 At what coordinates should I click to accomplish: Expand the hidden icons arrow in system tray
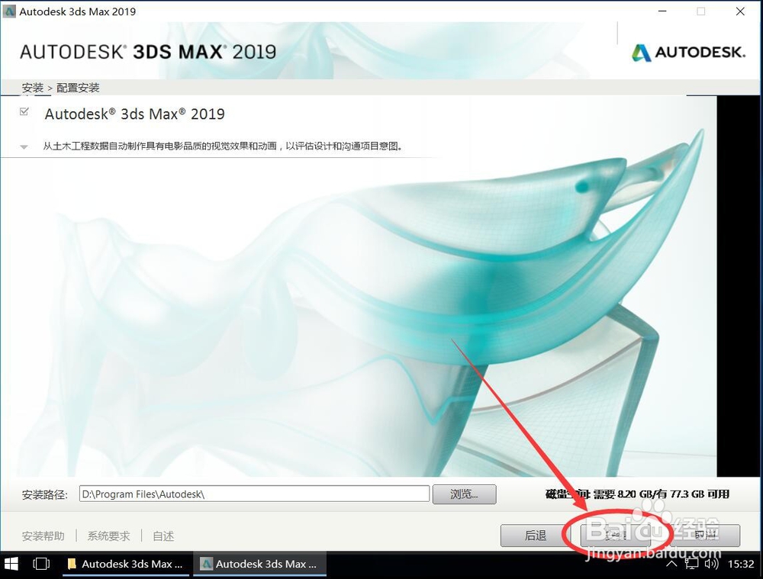671,564
